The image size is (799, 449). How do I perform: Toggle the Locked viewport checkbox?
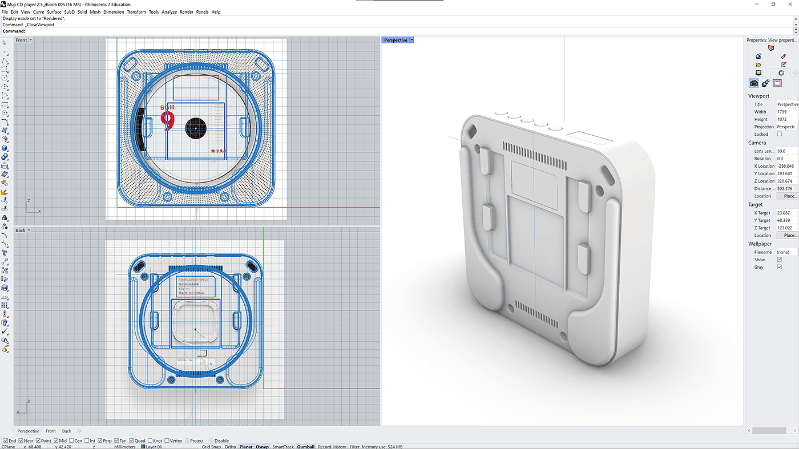pyautogui.click(x=780, y=134)
